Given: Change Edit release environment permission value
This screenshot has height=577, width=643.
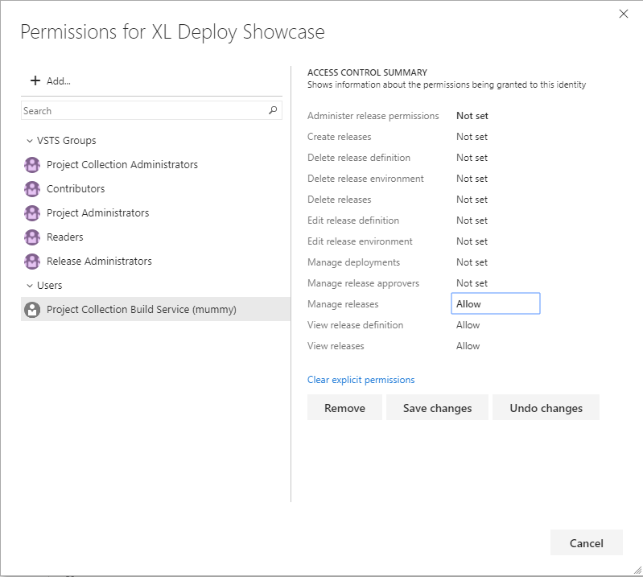Looking at the screenshot, I should [472, 241].
